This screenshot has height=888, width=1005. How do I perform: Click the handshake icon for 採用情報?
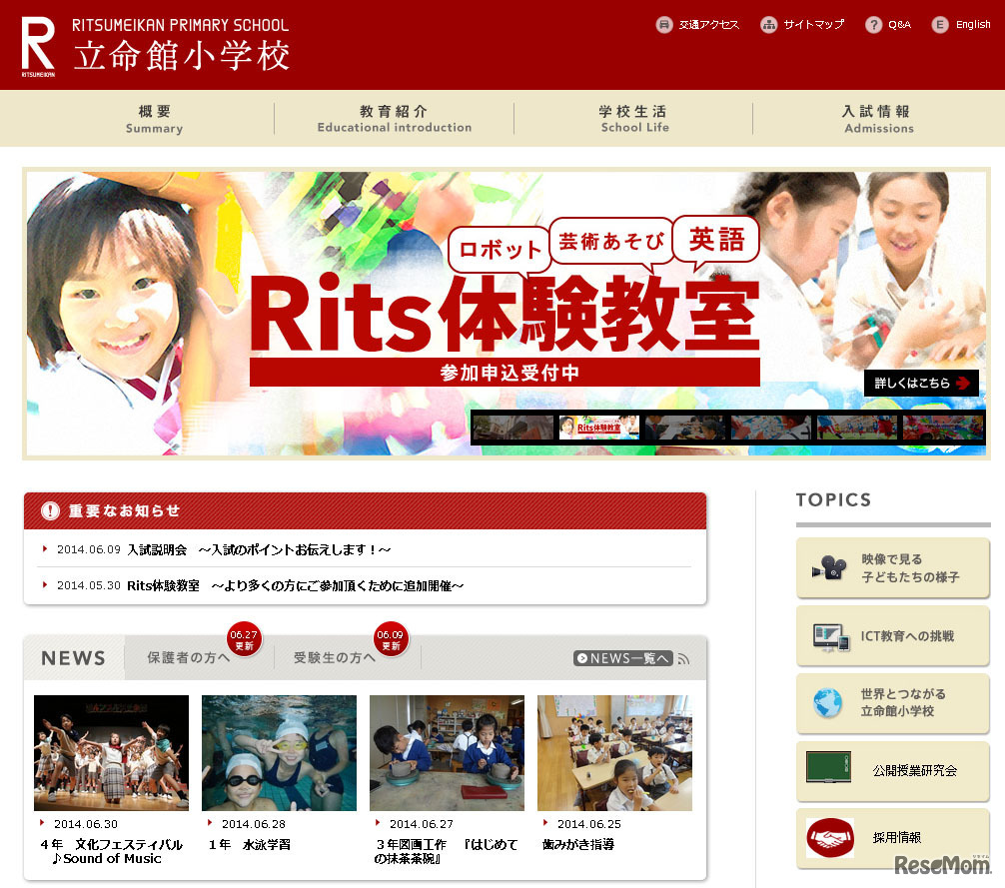tap(830, 837)
